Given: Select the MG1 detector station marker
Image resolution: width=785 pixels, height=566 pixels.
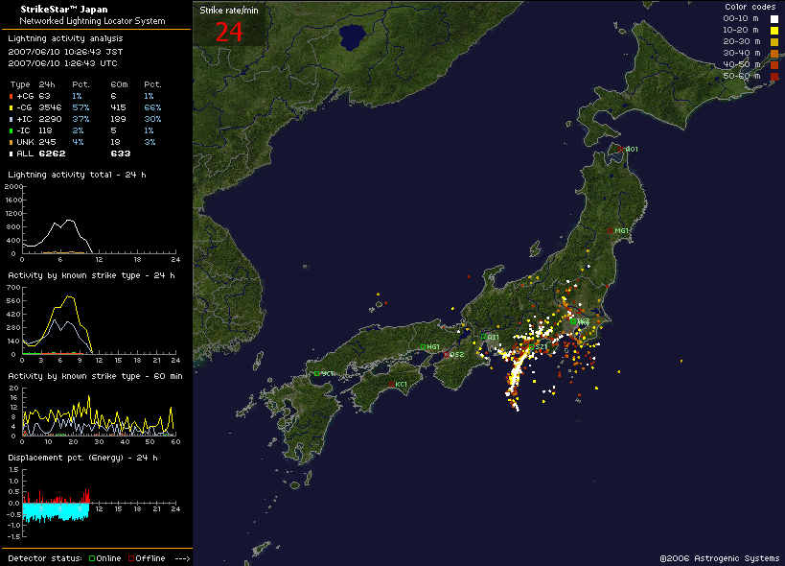Looking at the screenshot, I should [x=610, y=230].
